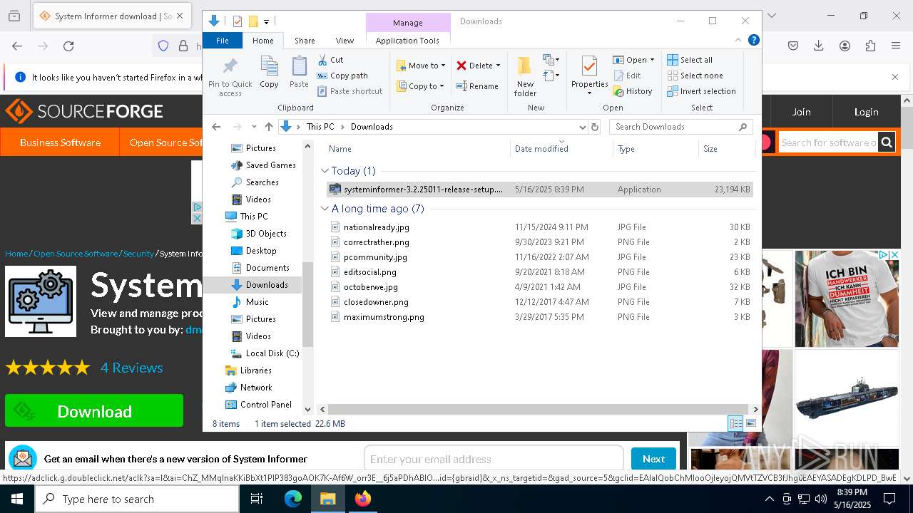Open Firefox application menu
This screenshot has height=513, width=913.
pyautogui.click(x=896, y=46)
